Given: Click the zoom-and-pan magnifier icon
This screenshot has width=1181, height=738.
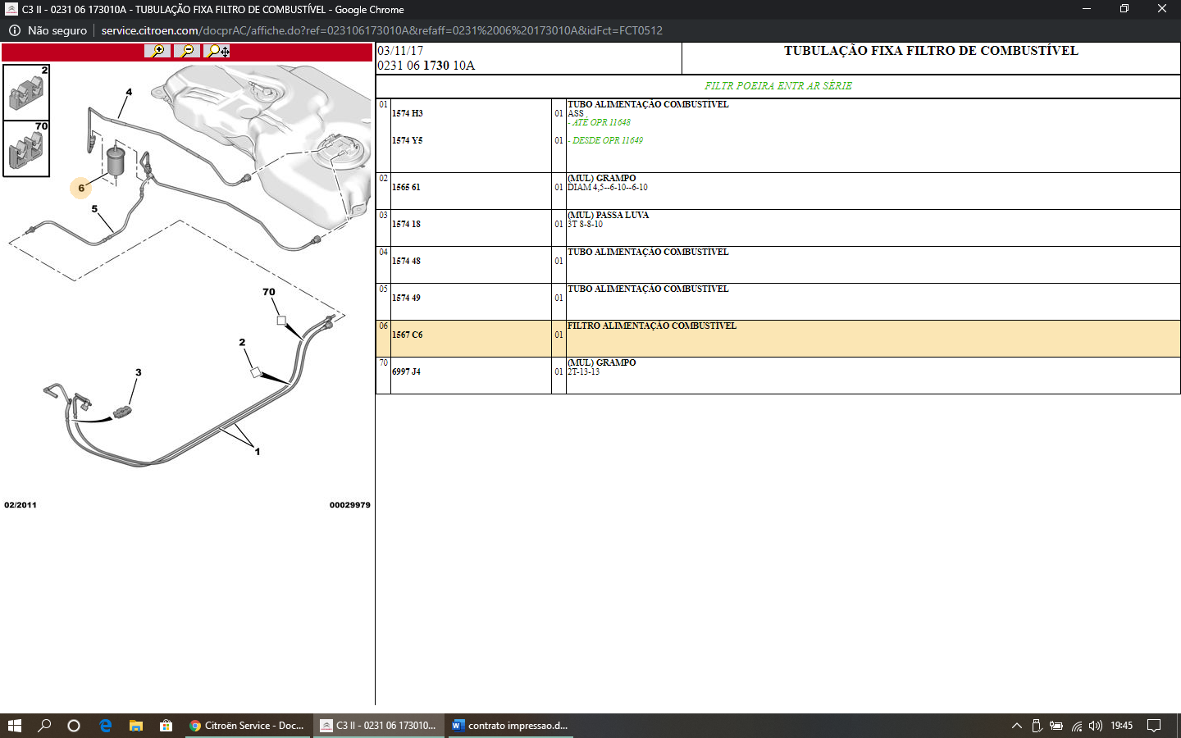Looking at the screenshot, I should pos(217,51).
